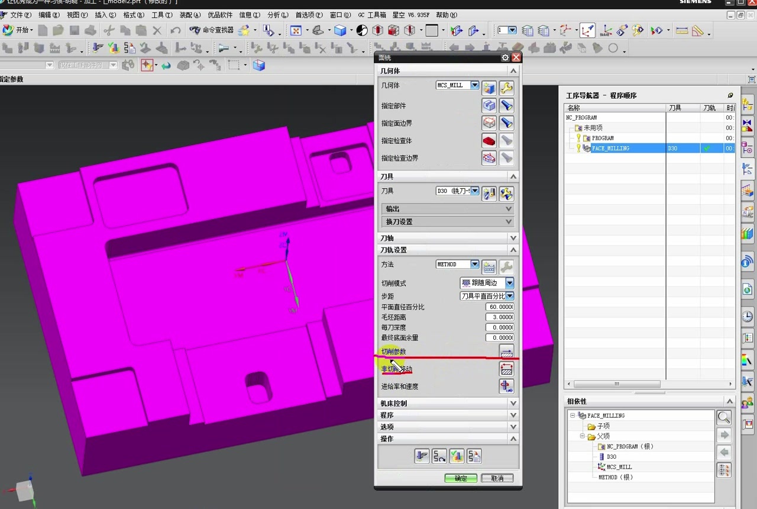Click the Verify tool path icon
757x509 pixels.
pyautogui.click(x=457, y=456)
